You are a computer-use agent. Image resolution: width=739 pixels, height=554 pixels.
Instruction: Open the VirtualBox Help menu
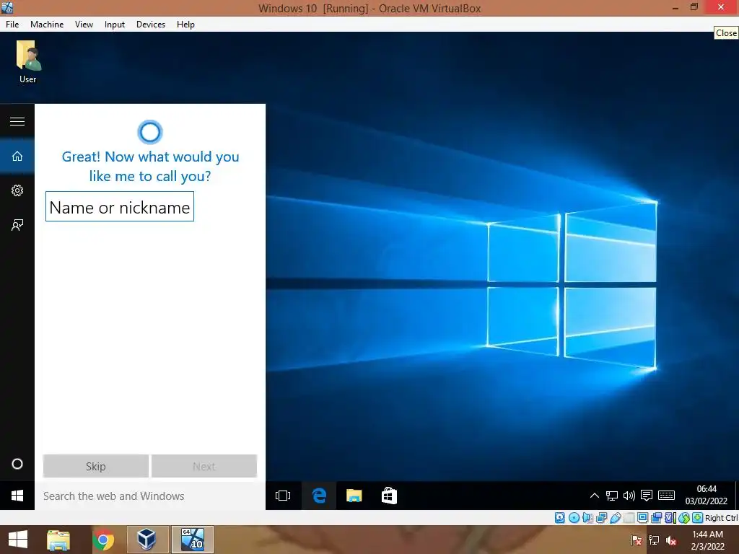(x=185, y=25)
